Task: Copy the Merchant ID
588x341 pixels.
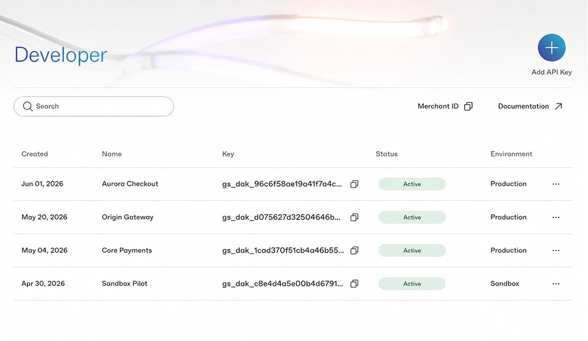Action: pyautogui.click(x=468, y=107)
